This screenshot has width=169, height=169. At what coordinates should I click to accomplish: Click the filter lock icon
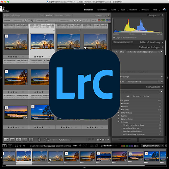pyautogui.click(x=108, y=16)
